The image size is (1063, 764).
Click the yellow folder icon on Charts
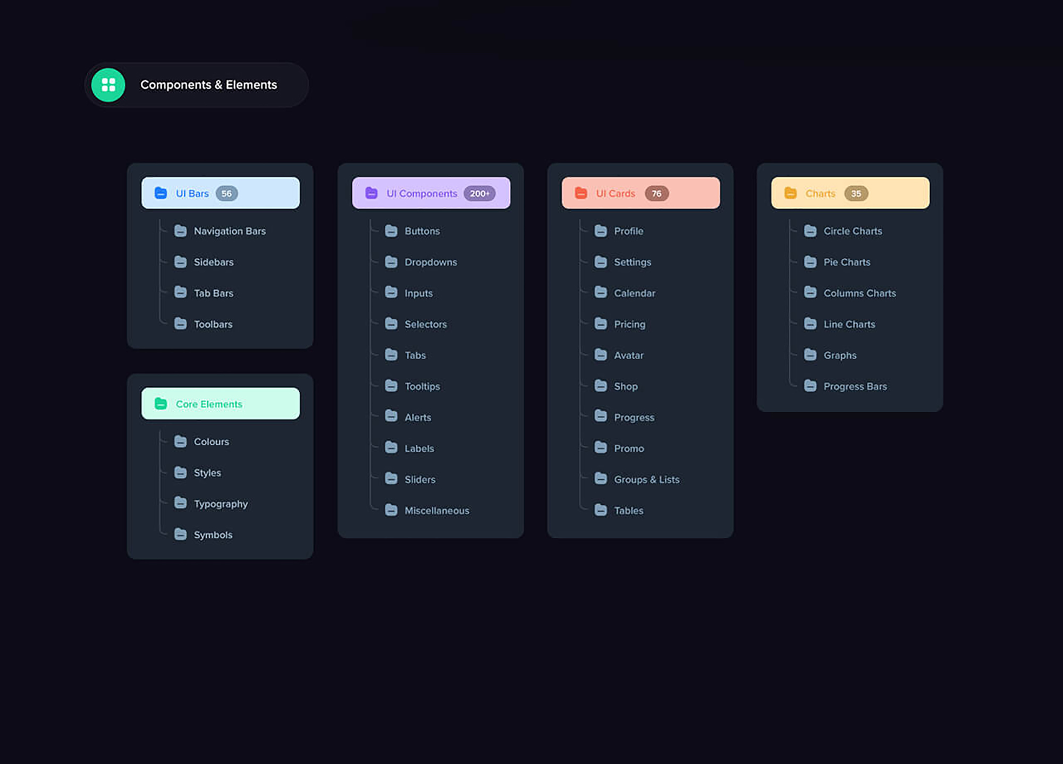tap(790, 193)
